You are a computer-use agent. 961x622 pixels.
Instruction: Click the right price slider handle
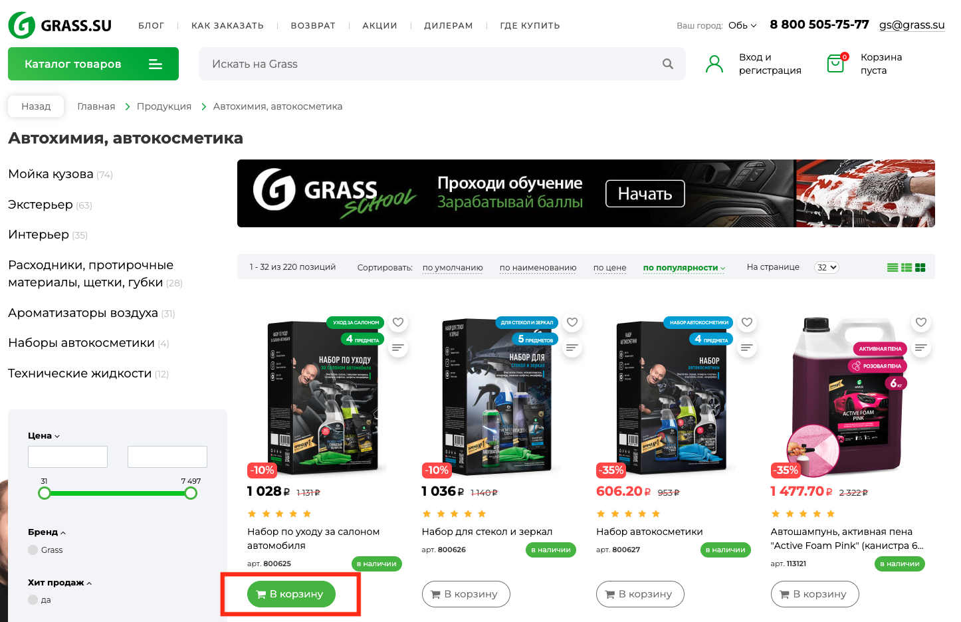(x=191, y=493)
